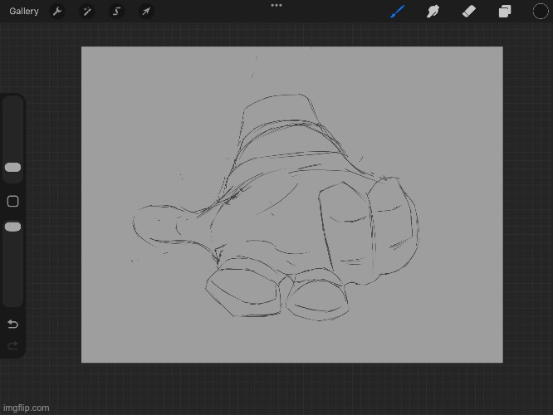This screenshot has width=553, height=415.
Task: Tap the Undo arrow in sidebar
Action: 12,324
